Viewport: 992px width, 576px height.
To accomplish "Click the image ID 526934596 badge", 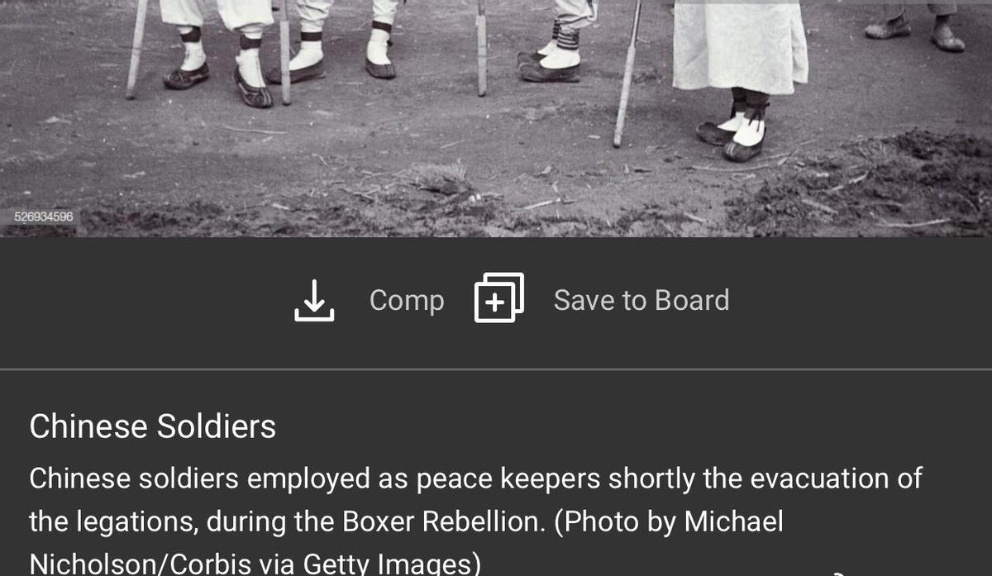I will (44, 217).
